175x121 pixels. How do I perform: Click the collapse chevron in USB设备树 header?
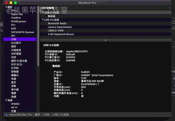pyautogui.click(x=170, y=8)
